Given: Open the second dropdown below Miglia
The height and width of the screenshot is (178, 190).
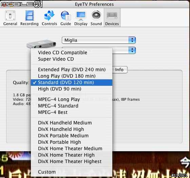Looking at the screenshot, I should click(124, 50).
